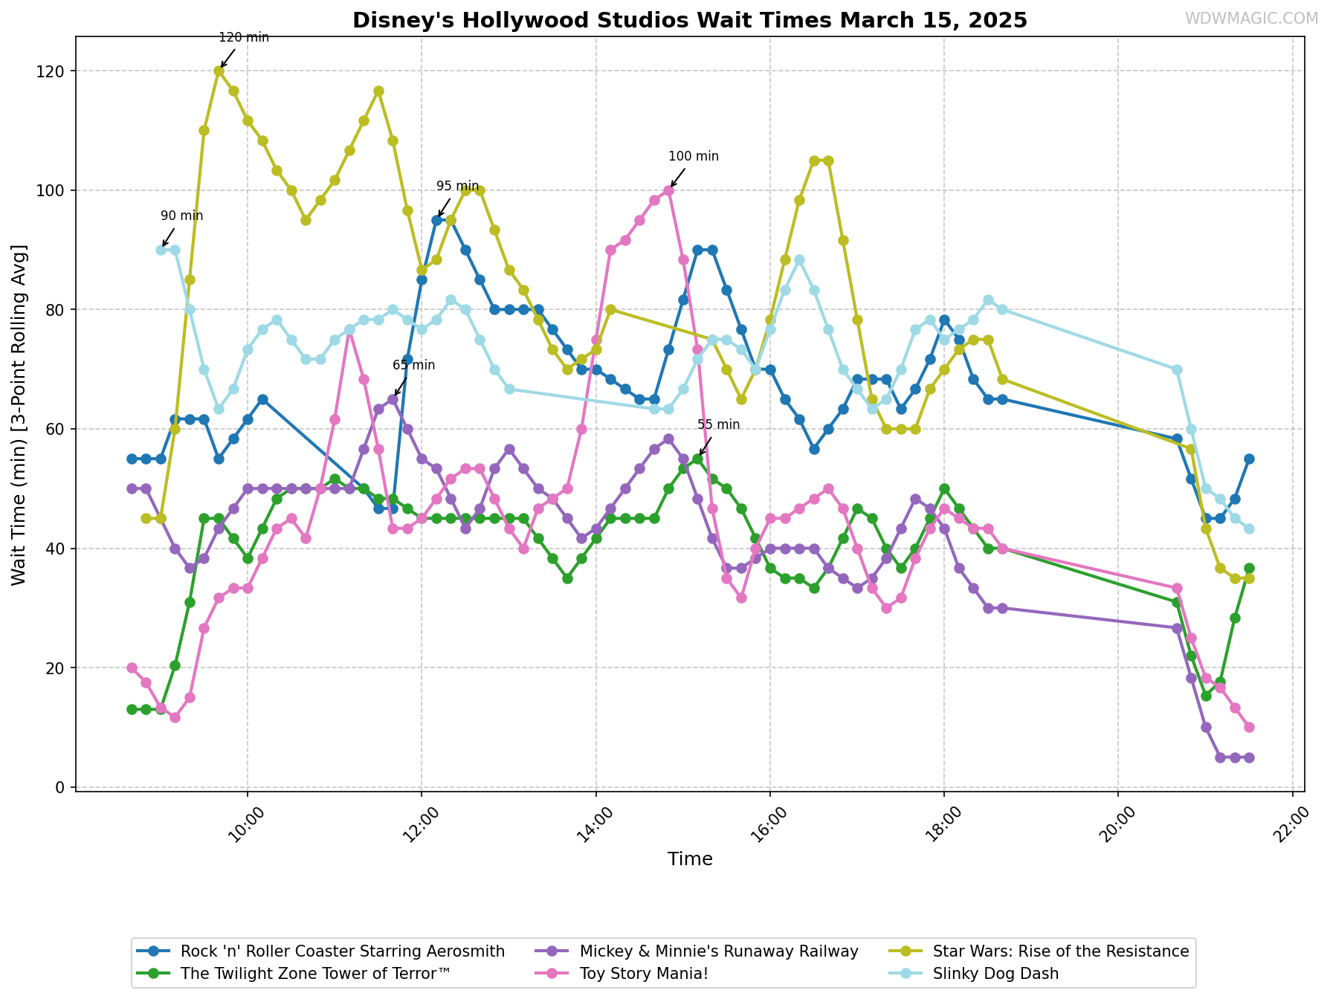Click the '65 min' annotation label
Viewport: 1330px width, 999px height.
(x=414, y=366)
